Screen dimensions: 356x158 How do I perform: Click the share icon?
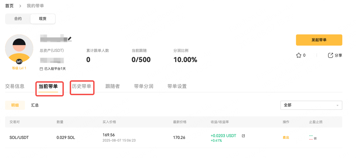click(330, 55)
